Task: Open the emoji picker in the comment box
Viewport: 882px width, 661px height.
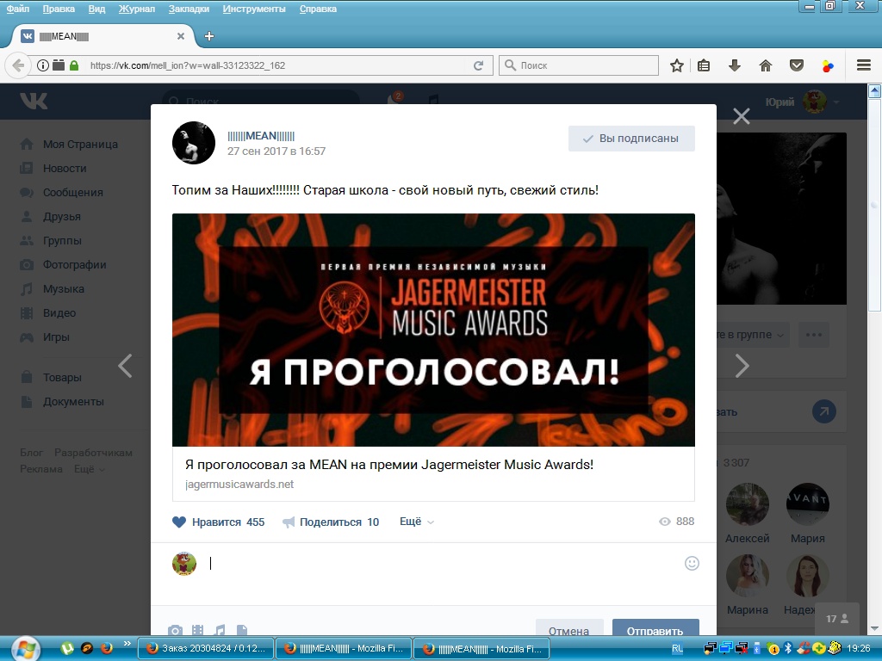Action: click(x=692, y=563)
